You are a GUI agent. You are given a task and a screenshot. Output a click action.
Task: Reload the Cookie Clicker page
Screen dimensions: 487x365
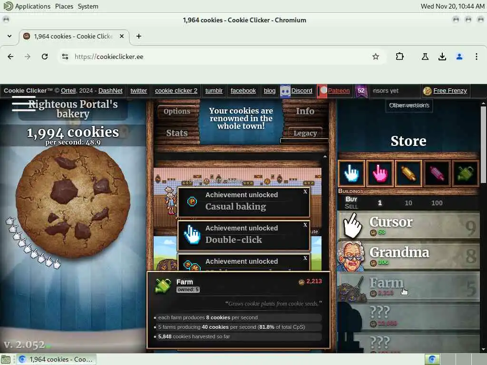click(x=45, y=57)
